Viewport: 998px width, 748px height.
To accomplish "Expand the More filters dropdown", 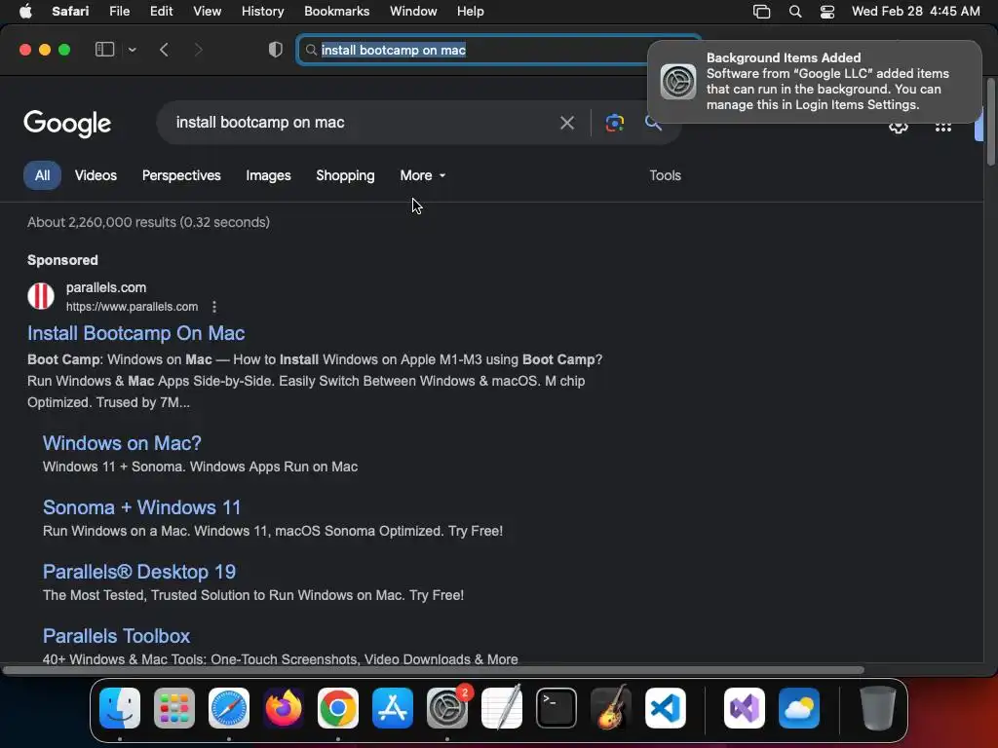I will (x=423, y=175).
